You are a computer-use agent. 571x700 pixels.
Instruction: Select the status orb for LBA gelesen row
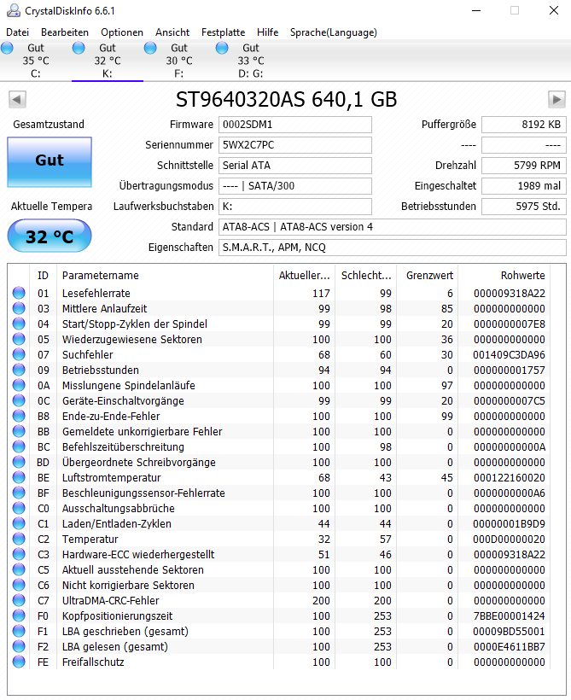19,646
